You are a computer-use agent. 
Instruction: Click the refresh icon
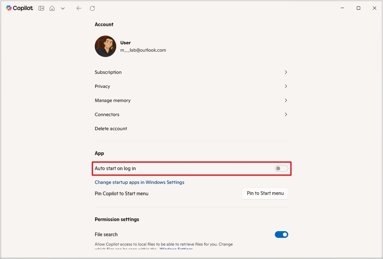(x=92, y=8)
